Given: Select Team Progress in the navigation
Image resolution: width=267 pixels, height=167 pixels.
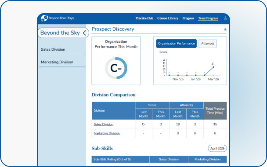Looking at the screenshot, I should [x=208, y=18].
